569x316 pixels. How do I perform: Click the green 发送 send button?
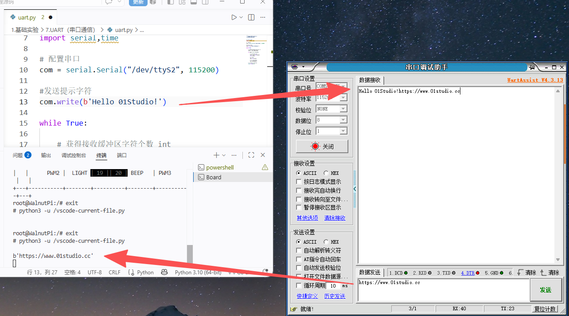click(546, 290)
